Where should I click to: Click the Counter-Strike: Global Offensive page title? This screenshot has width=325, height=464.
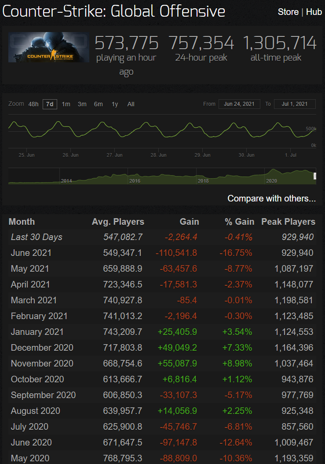[113, 12]
